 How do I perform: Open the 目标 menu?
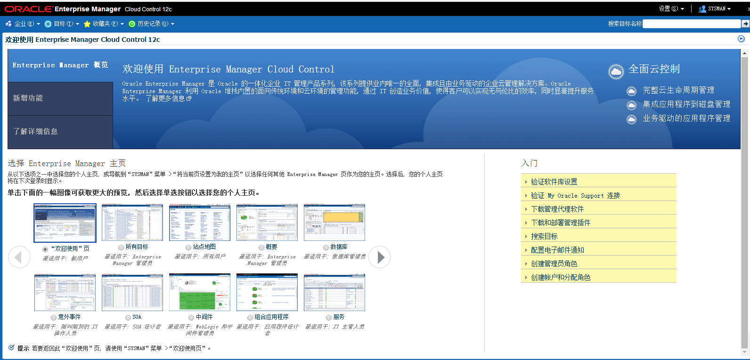[x=62, y=24]
